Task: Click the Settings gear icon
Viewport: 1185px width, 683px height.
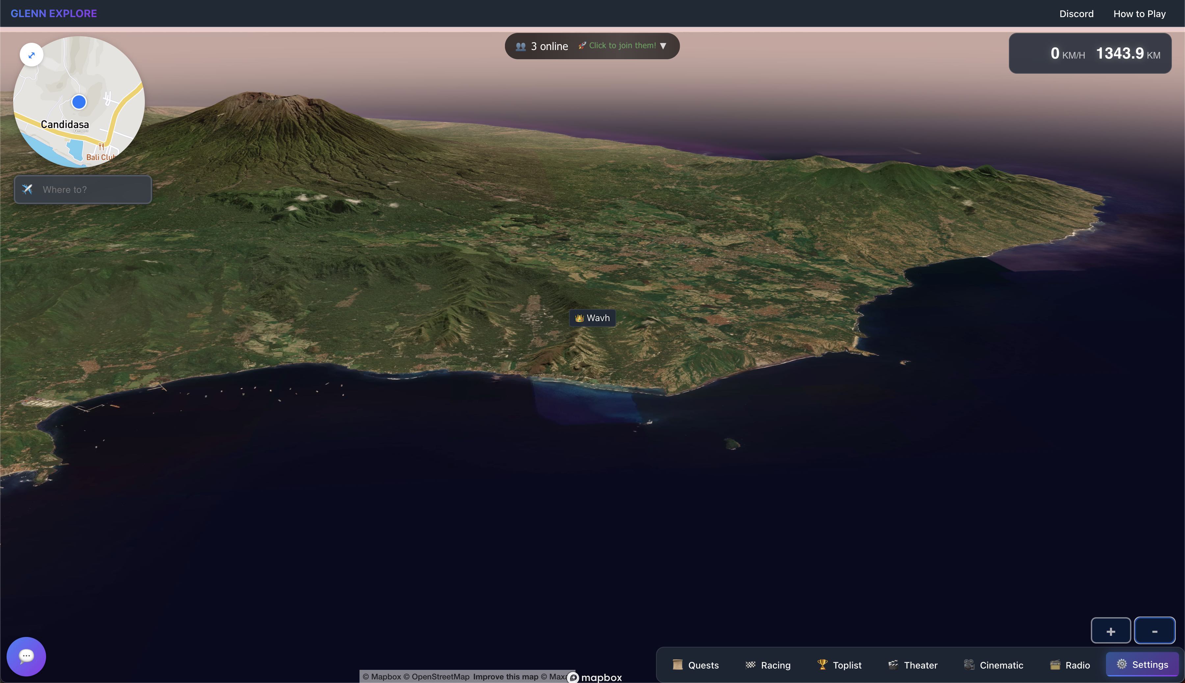Action: [x=1122, y=664]
